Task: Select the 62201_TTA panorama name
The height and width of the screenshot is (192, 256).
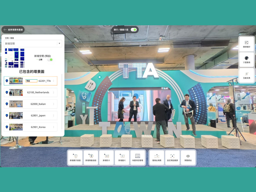Action: [x=44, y=81]
